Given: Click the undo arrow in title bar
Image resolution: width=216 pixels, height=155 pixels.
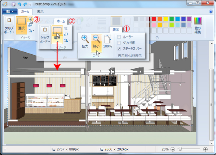Looking at the screenshot, I should 19,4.
